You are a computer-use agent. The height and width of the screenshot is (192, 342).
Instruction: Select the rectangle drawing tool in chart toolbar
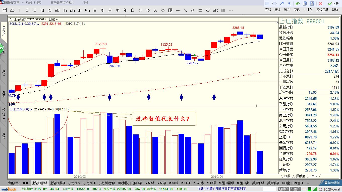click(x=200, y=10)
